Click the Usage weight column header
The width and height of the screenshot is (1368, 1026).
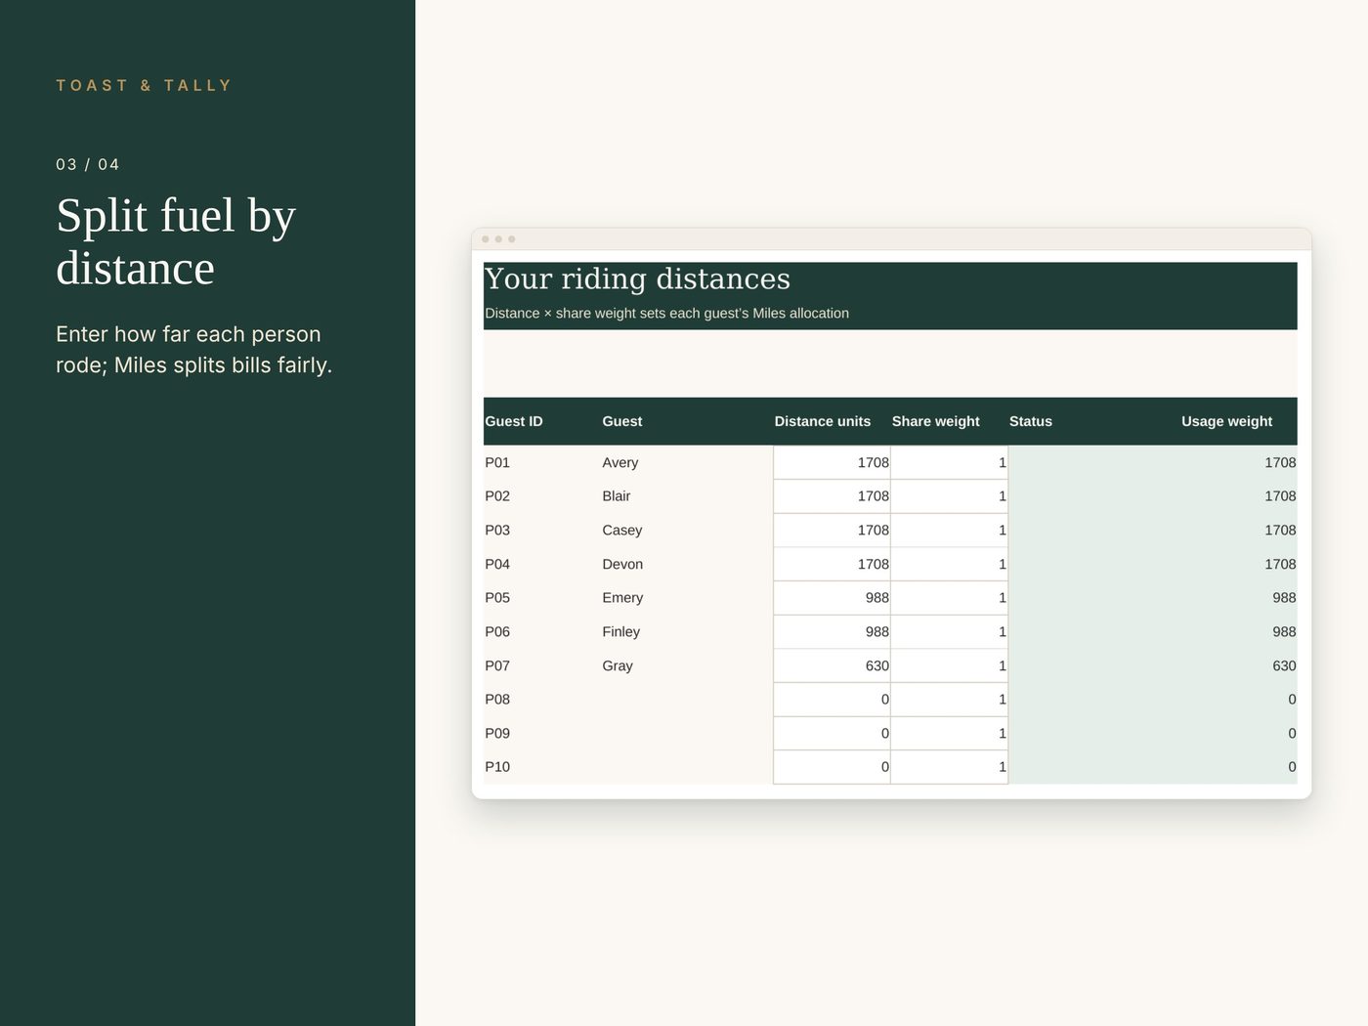1226,421
